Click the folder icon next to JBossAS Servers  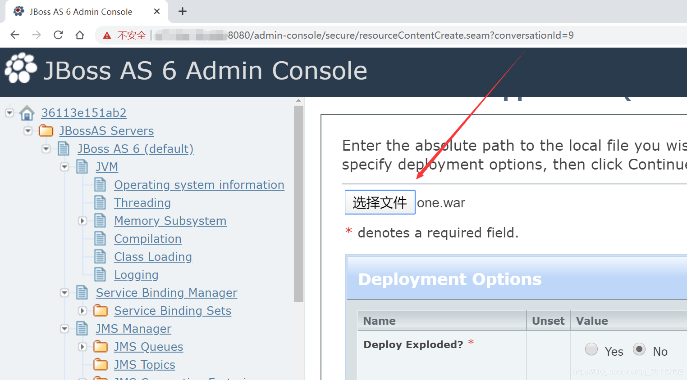tap(46, 131)
